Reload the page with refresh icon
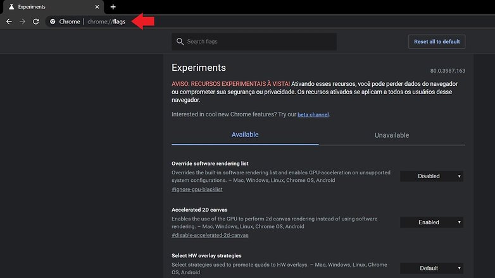The image size is (495, 278). [36, 21]
